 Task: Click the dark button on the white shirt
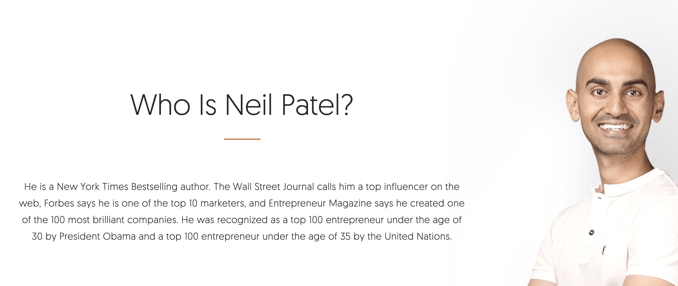(x=591, y=232)
